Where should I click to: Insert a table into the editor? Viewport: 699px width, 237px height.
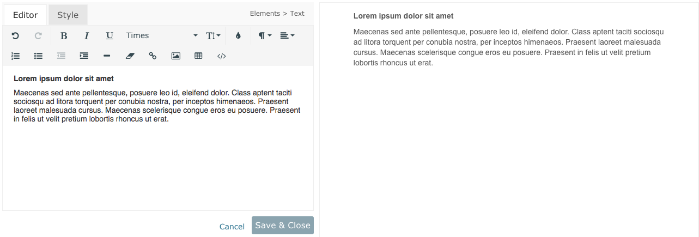[198, 56]
